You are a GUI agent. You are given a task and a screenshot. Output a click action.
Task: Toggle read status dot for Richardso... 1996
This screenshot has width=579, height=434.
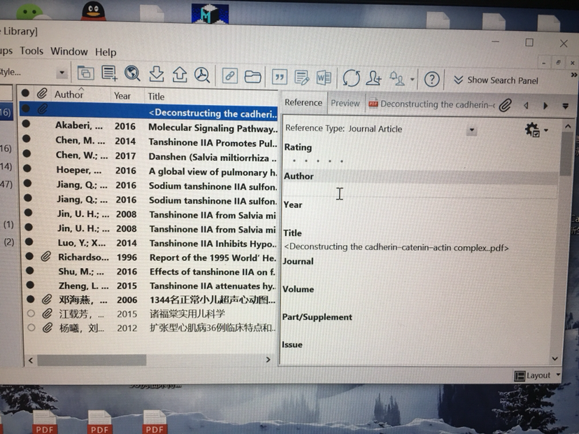tap(29, 255)
